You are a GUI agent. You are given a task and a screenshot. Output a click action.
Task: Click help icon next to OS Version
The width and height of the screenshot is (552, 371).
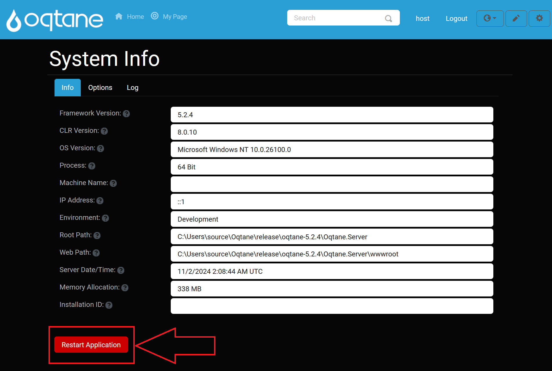(x=100, y=149)
